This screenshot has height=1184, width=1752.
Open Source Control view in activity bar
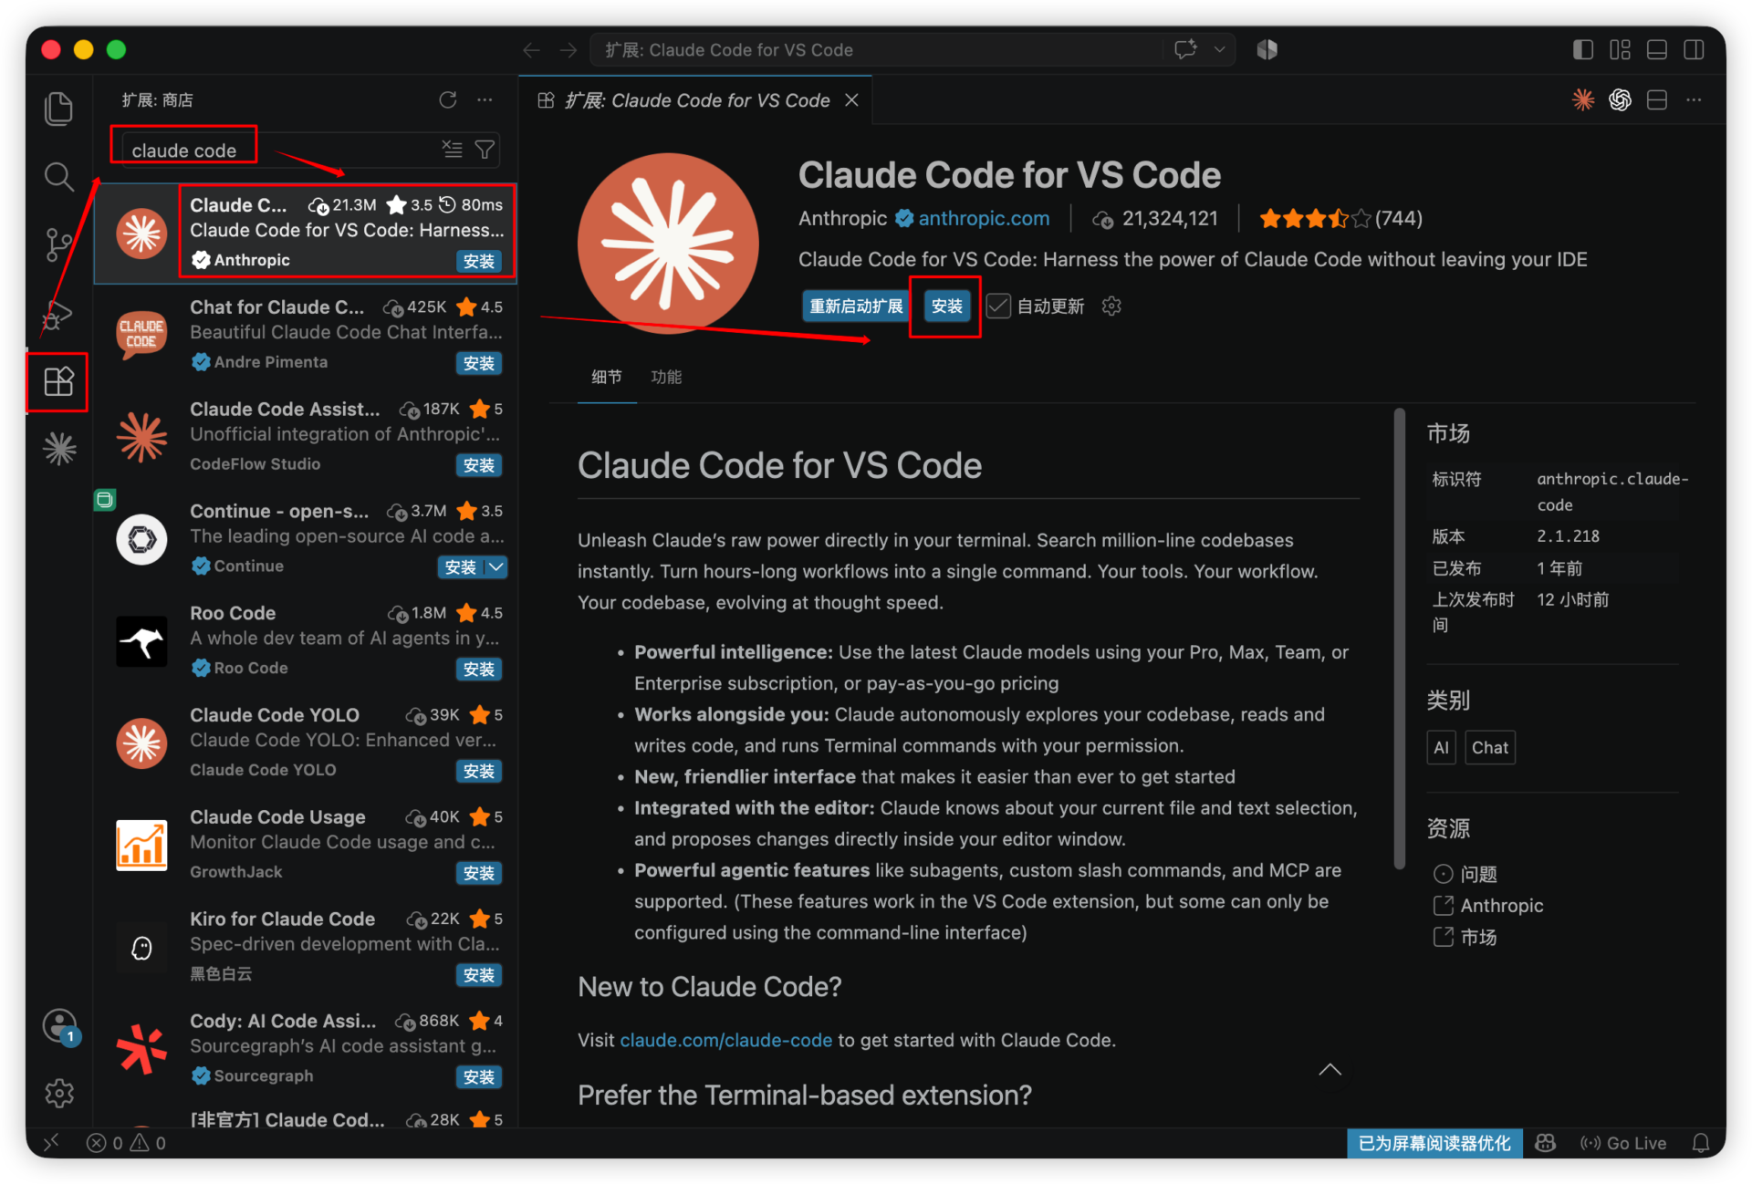59,244
